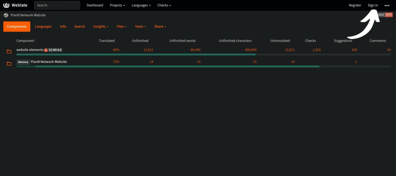Open PlanB Network Website breadcrumb link
Screen dimensions: 396x176
[28, 15]
